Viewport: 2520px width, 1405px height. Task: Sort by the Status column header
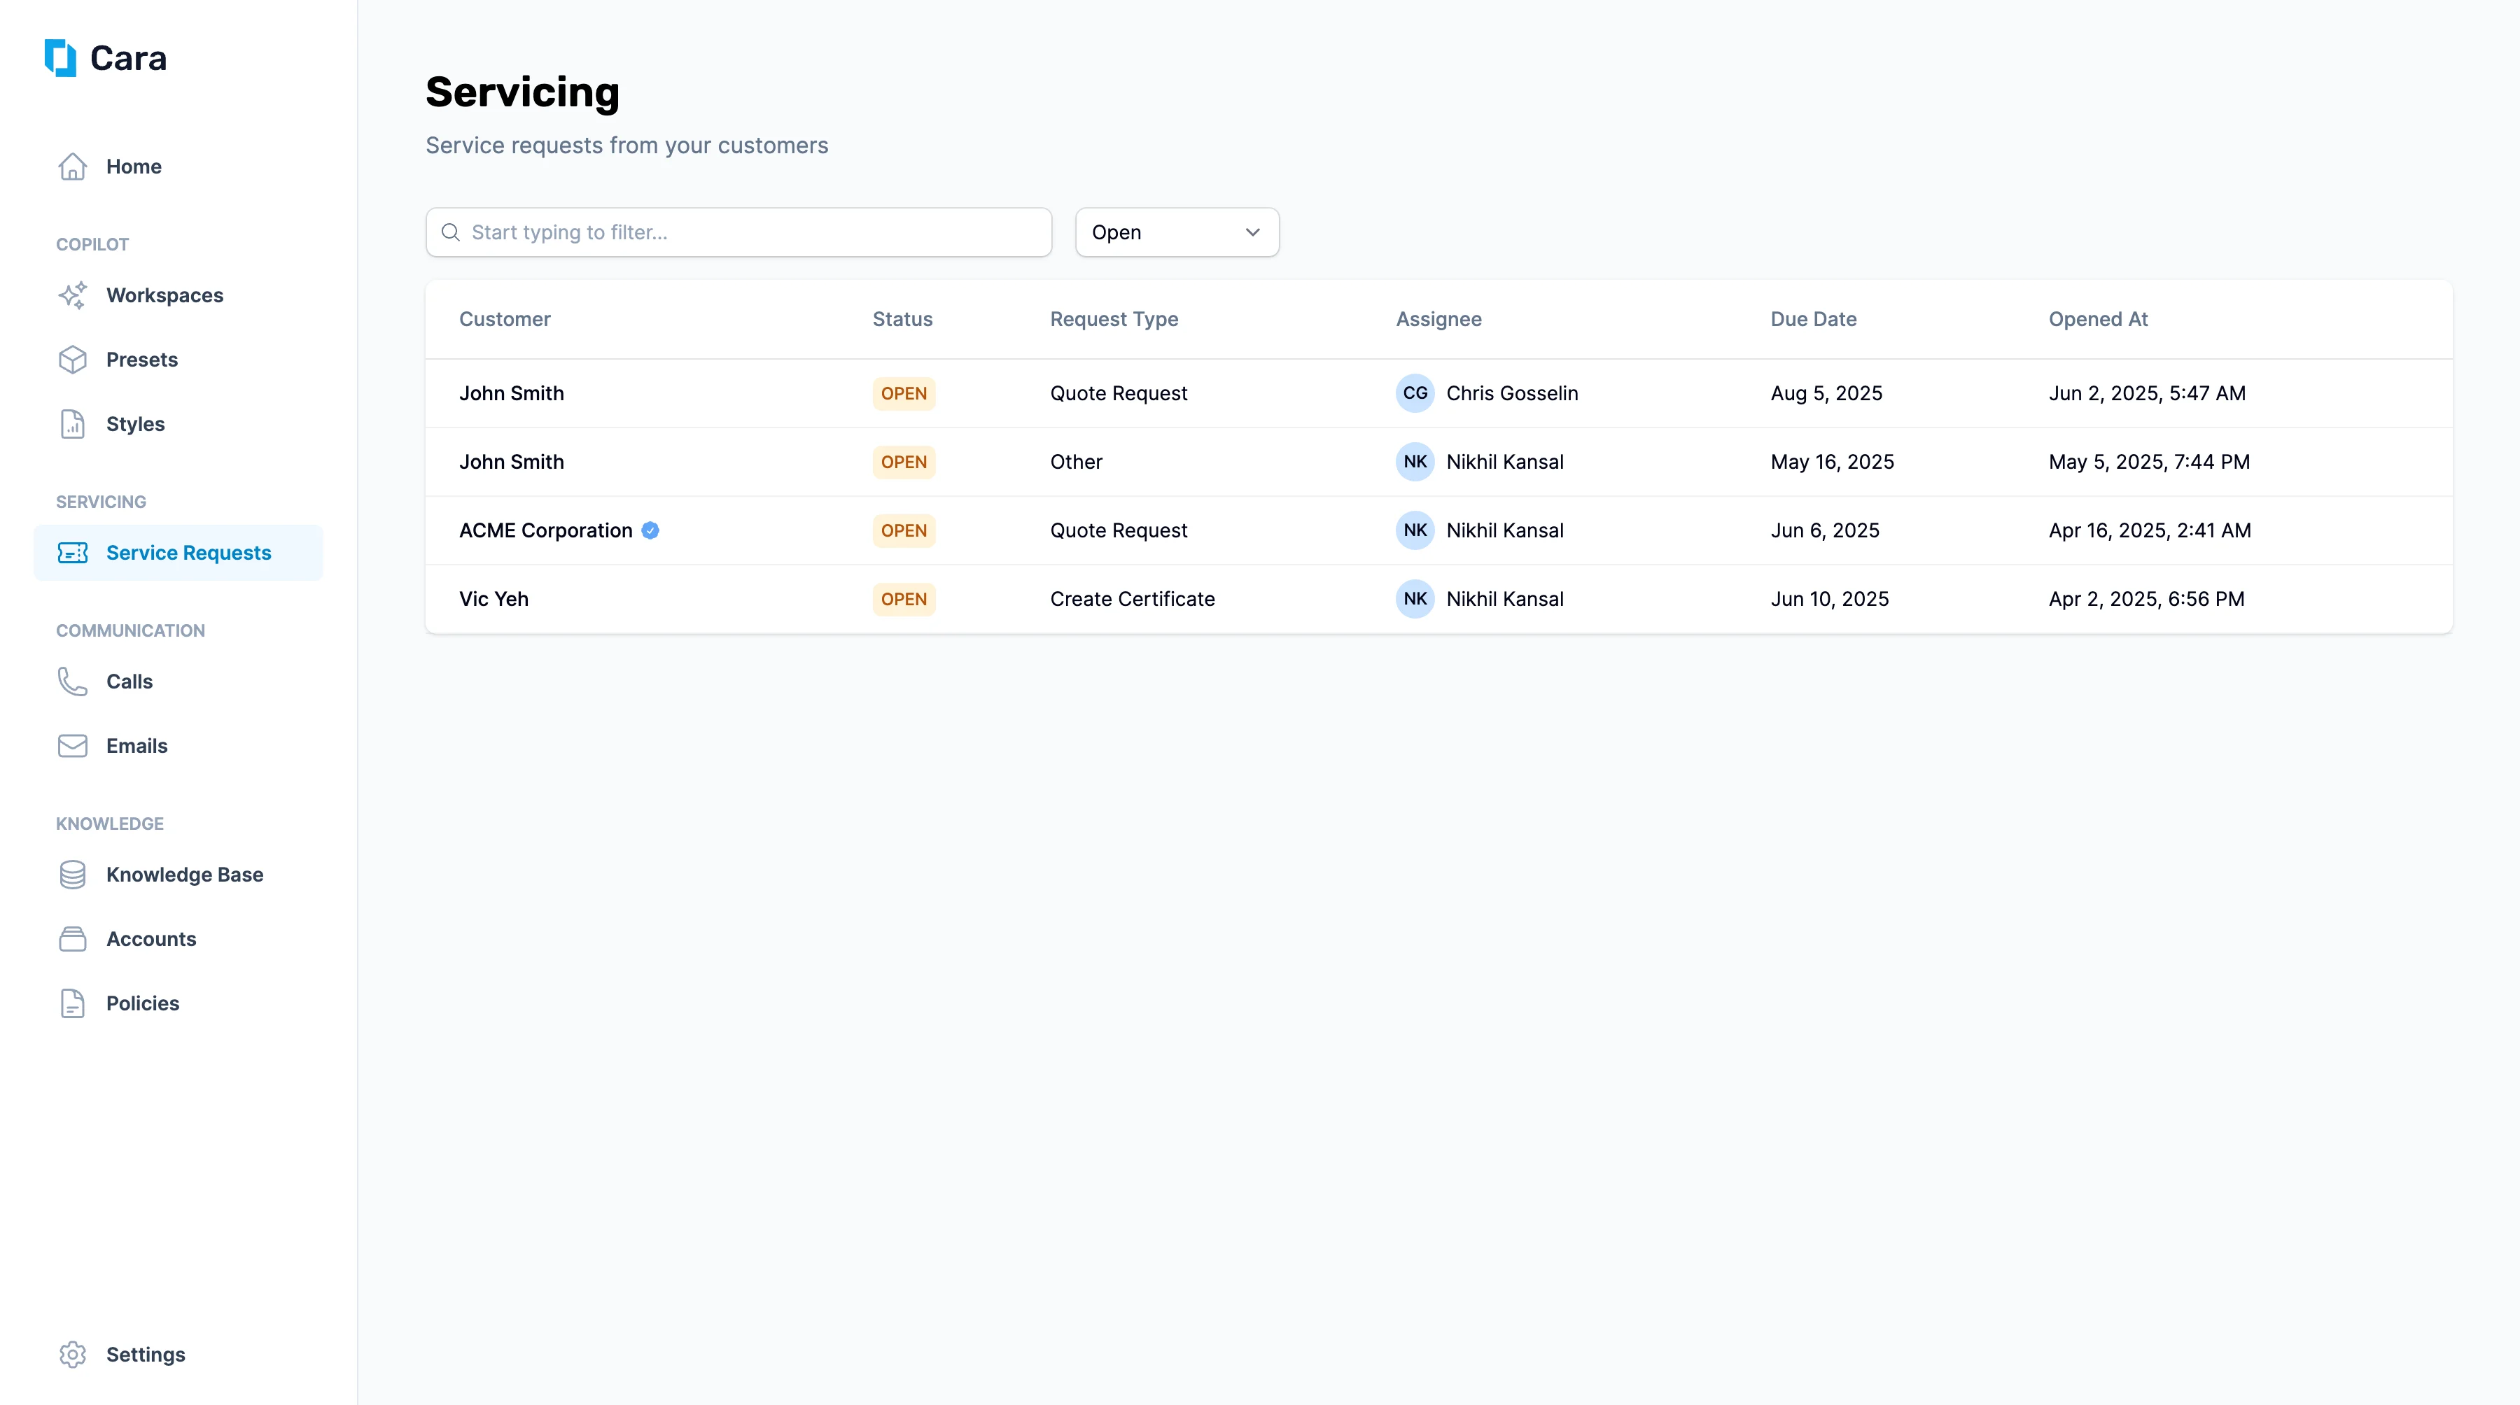click(902, 319)
